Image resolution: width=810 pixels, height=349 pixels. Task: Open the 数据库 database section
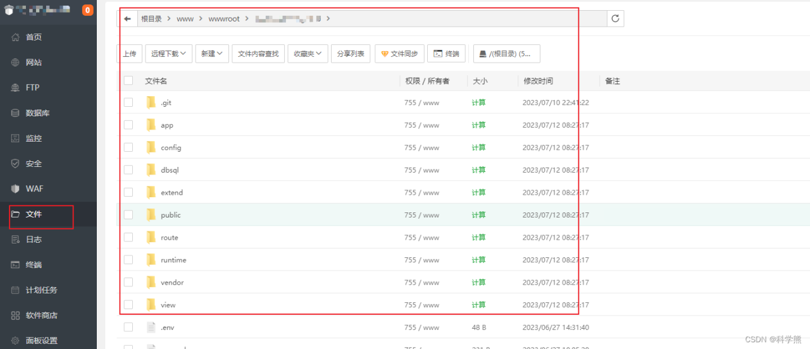click(x=37, y=113)
